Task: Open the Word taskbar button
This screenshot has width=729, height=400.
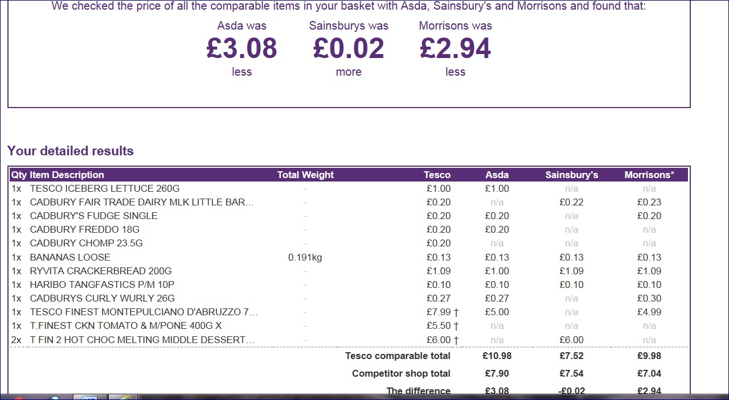Action: (90, 397)
